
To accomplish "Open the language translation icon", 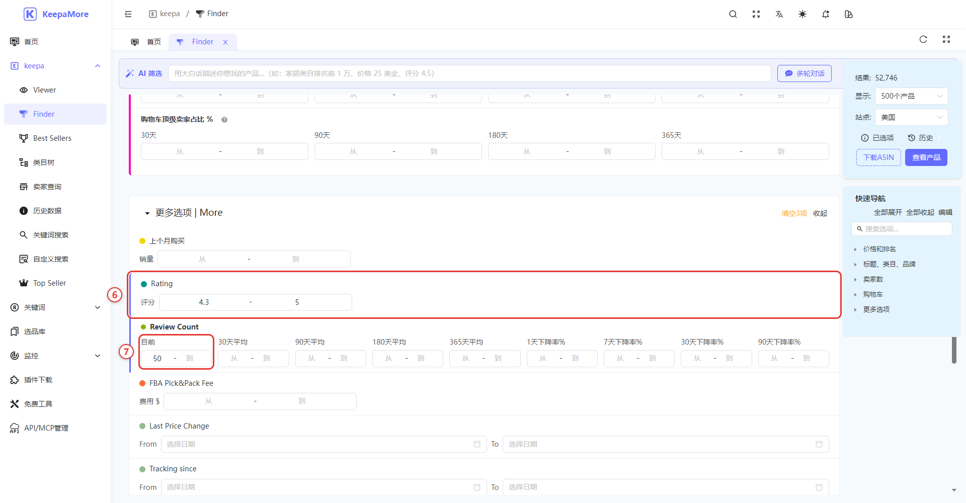I will pyautogui.click(x=779, y=14).
